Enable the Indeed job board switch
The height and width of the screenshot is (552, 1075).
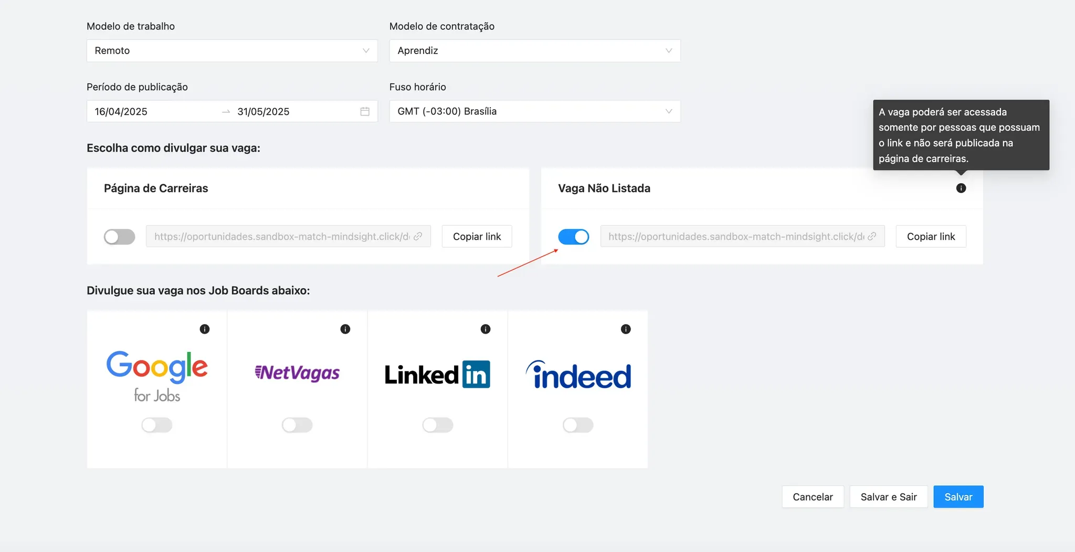578,425
